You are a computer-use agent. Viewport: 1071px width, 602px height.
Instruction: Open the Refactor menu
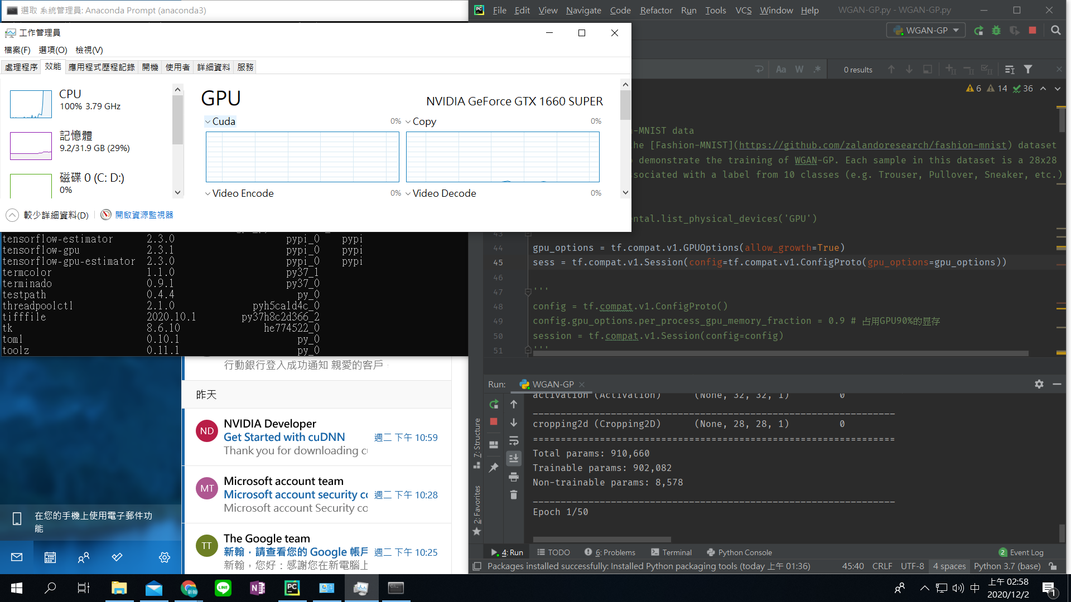click(656, 10)
